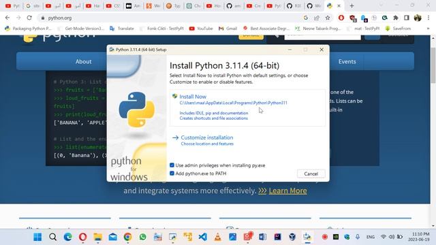Expand the bookmarks bar overflow chevron
This screenshot has width=436, height=245.
[428, 29]
